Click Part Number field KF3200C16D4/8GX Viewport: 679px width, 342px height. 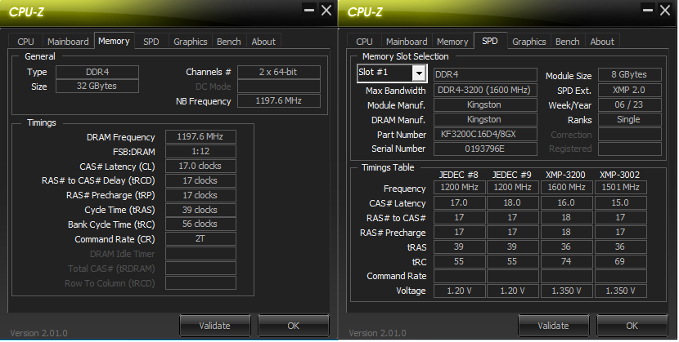pos(485,135)
